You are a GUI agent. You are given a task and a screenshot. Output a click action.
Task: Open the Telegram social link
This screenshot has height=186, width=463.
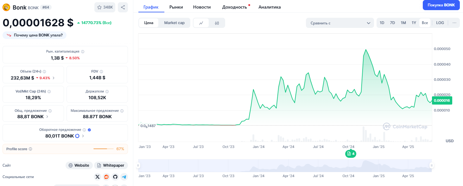pyautogui.click(x=124, y=177)
